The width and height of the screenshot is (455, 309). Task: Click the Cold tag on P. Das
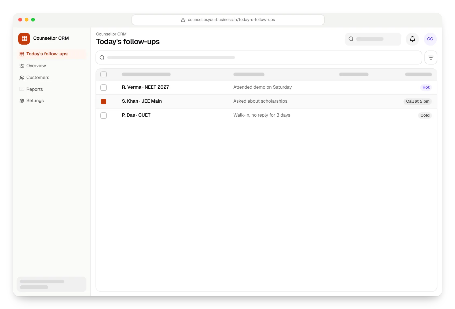tap(425, 115)
